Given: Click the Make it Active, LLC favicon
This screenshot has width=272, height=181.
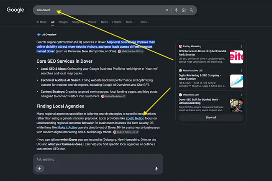Looking at the screenshot, I should pos(180,71).
